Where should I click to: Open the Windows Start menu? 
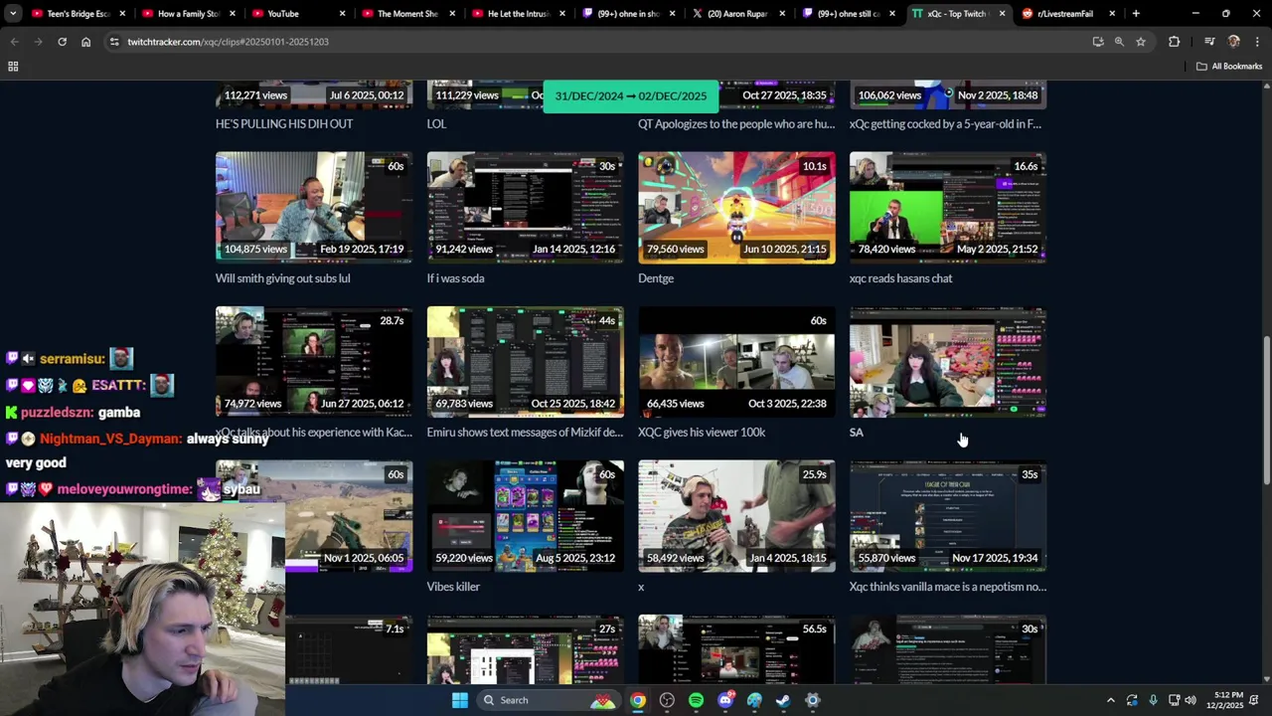(x=460, y=700)
